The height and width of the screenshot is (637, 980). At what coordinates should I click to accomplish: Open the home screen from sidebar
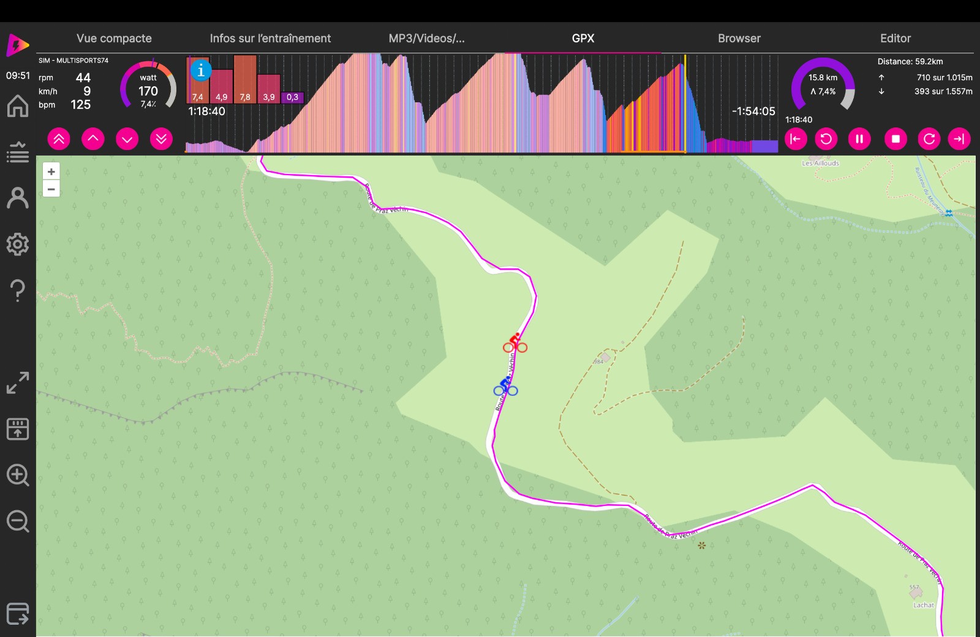click(x=18, y=106)
